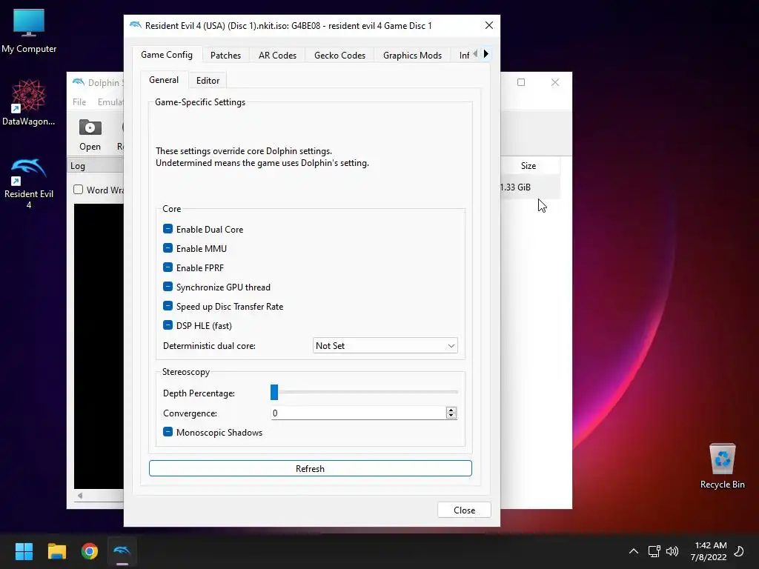Click the Refresh button
This screenshot has height=569, width=759.
pos(311,468)
